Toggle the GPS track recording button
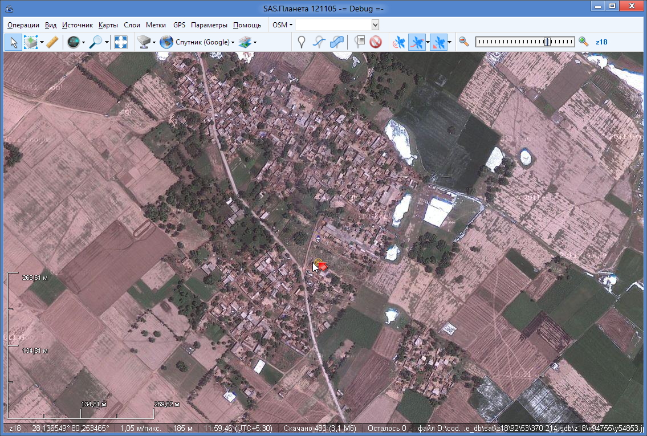This screenshot has width=647, height=436. click(x=418, y=42)
